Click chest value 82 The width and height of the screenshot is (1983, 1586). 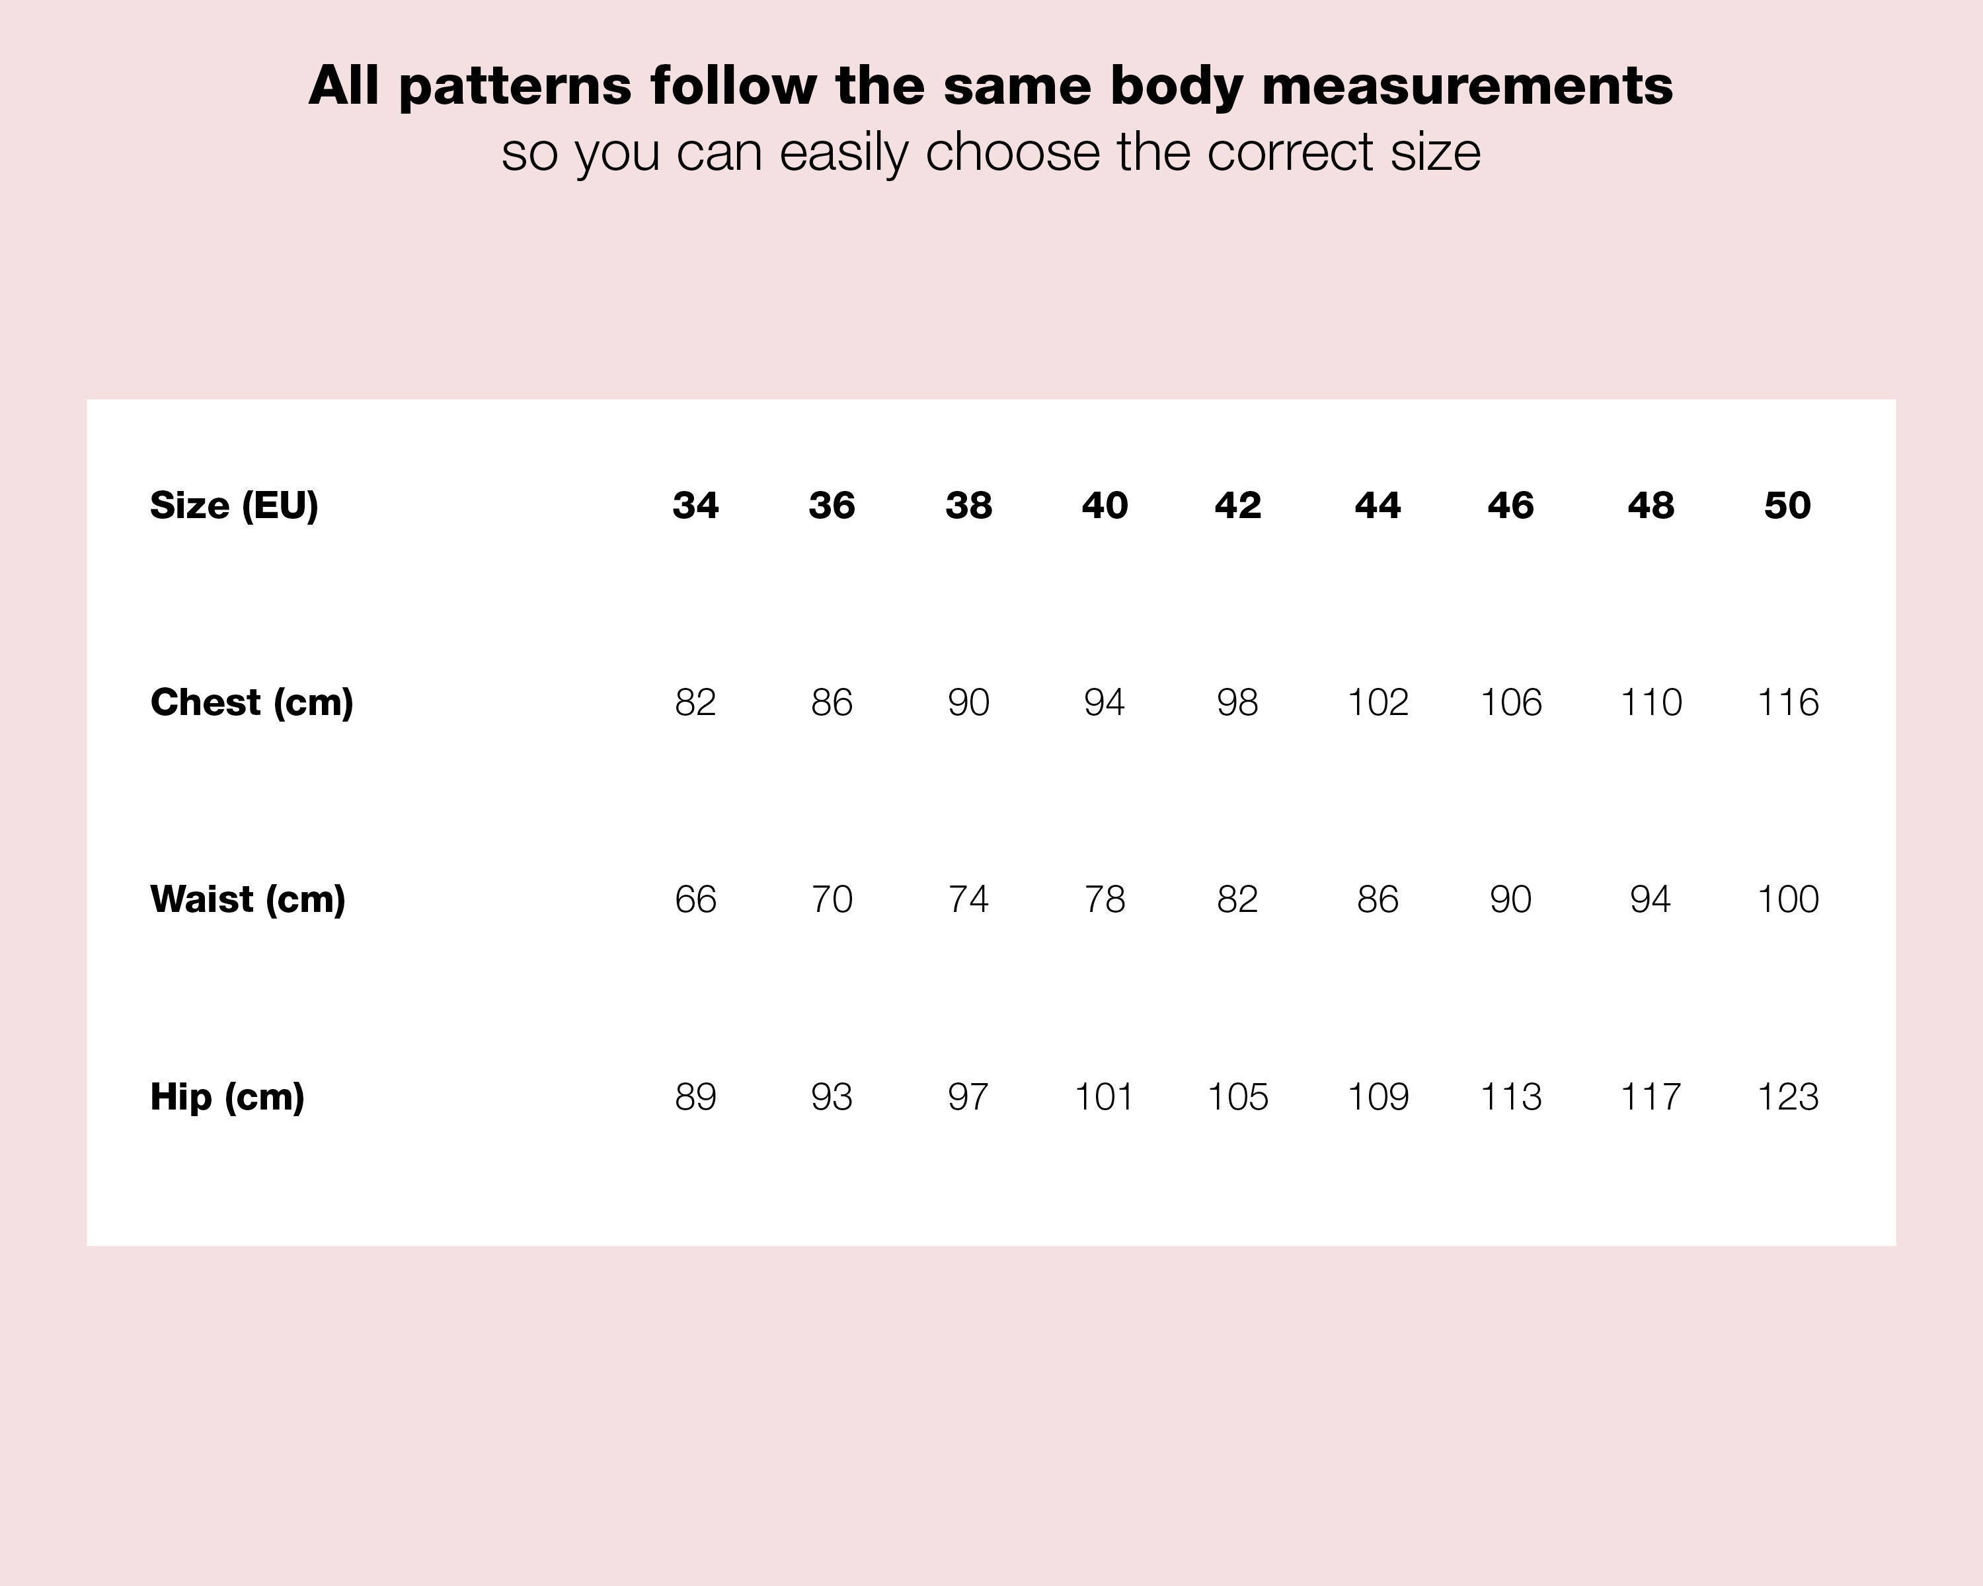coord(695,702)
